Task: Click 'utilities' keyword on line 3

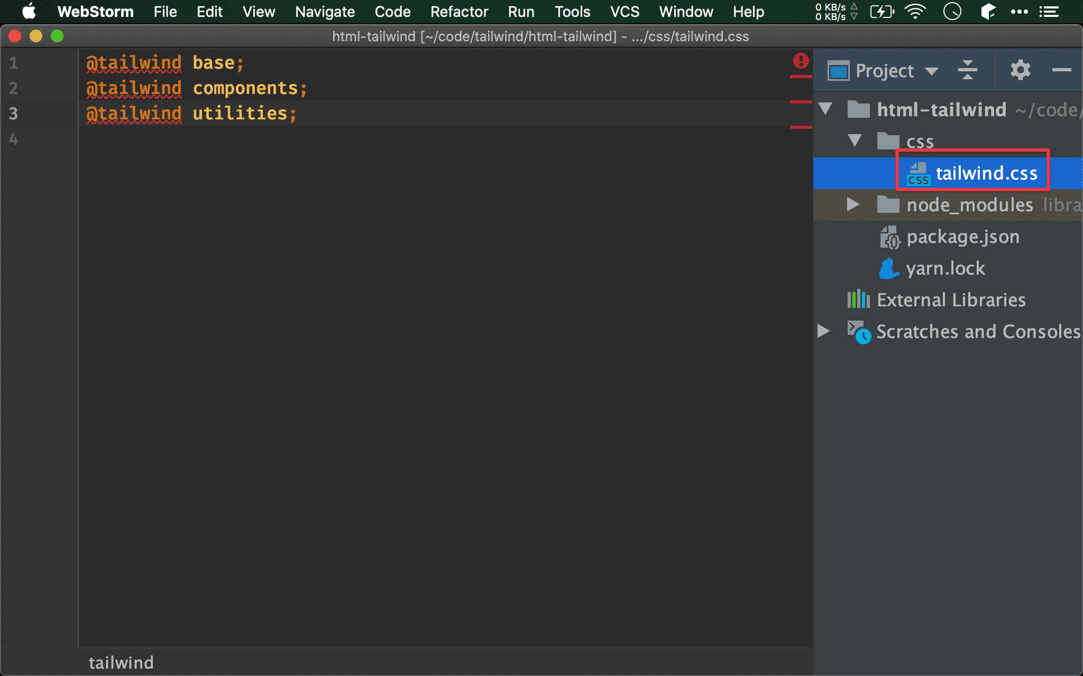Action: [x=240, y=113]
